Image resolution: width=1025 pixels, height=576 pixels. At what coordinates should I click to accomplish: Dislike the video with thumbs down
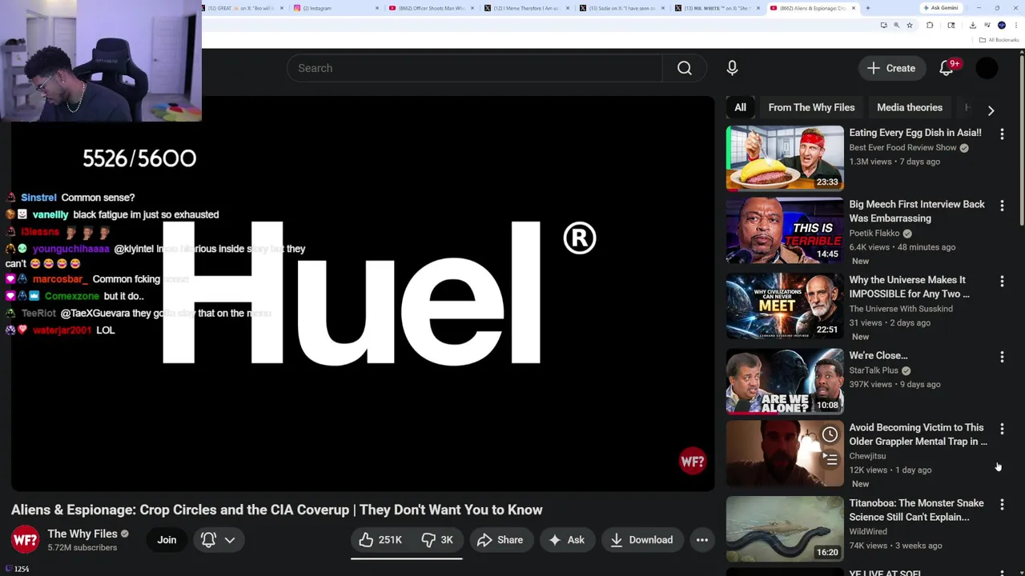(437, 540)
